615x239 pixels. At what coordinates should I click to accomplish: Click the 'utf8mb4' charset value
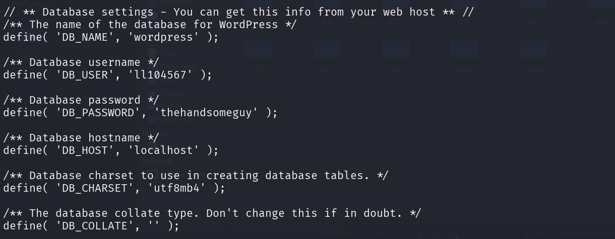[176, 188]
